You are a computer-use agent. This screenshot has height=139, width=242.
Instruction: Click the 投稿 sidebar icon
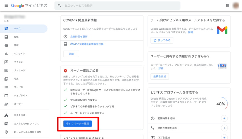pyautogui.click(x=6, y=37)
